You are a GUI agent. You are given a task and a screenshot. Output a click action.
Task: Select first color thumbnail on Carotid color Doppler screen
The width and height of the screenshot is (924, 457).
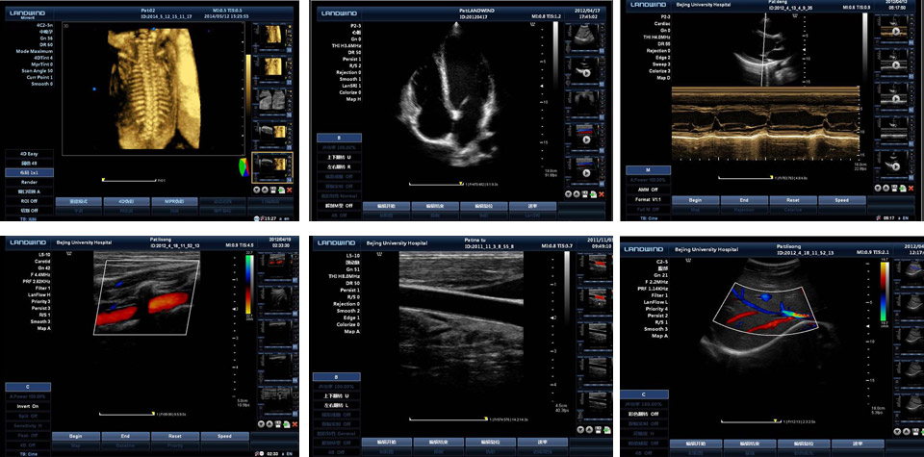pyautogui.click(x=278, y=268)
